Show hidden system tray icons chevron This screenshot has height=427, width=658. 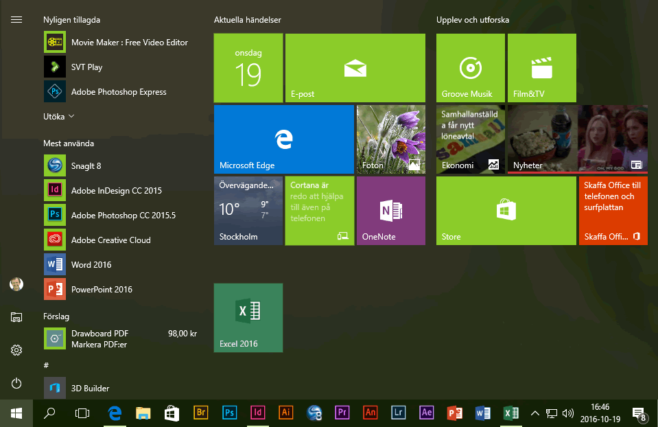pyautogui.click(x=535, y=413)
